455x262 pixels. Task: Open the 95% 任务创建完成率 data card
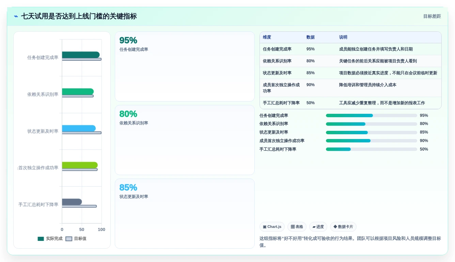tap(185, 66)
